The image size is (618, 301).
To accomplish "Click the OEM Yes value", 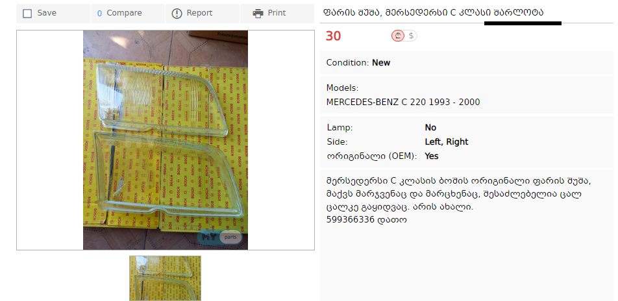I will [432, 156].
